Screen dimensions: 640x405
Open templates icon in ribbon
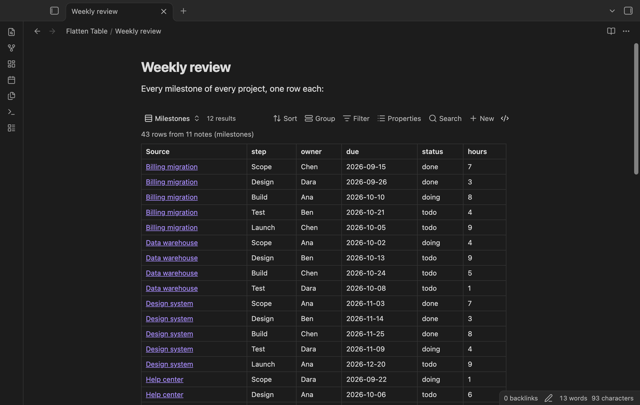pyautogui.click(x=11, y=96)
